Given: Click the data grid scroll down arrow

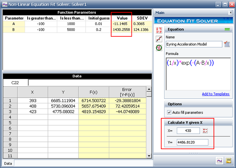Looking at the screenshot, I should pos(148,155).
